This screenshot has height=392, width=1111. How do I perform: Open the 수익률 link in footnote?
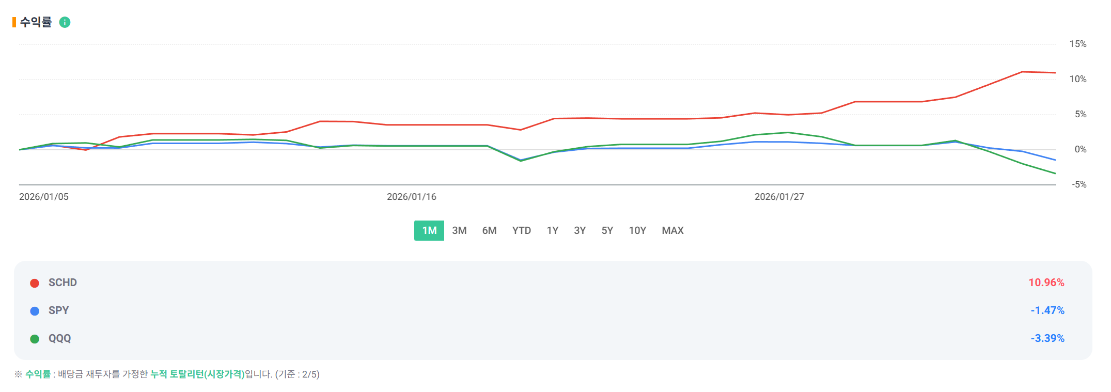(38, 374)
